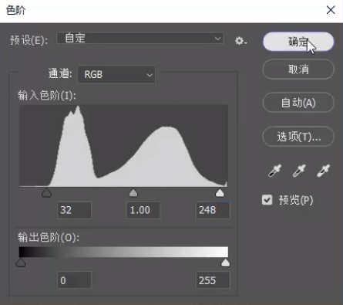Click the 取消 button
This screenshot has width=343, height=305.
[298, 69]
